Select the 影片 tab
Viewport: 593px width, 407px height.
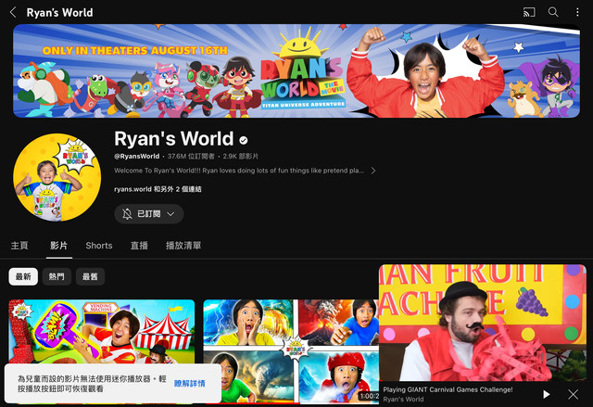(59, 246)
